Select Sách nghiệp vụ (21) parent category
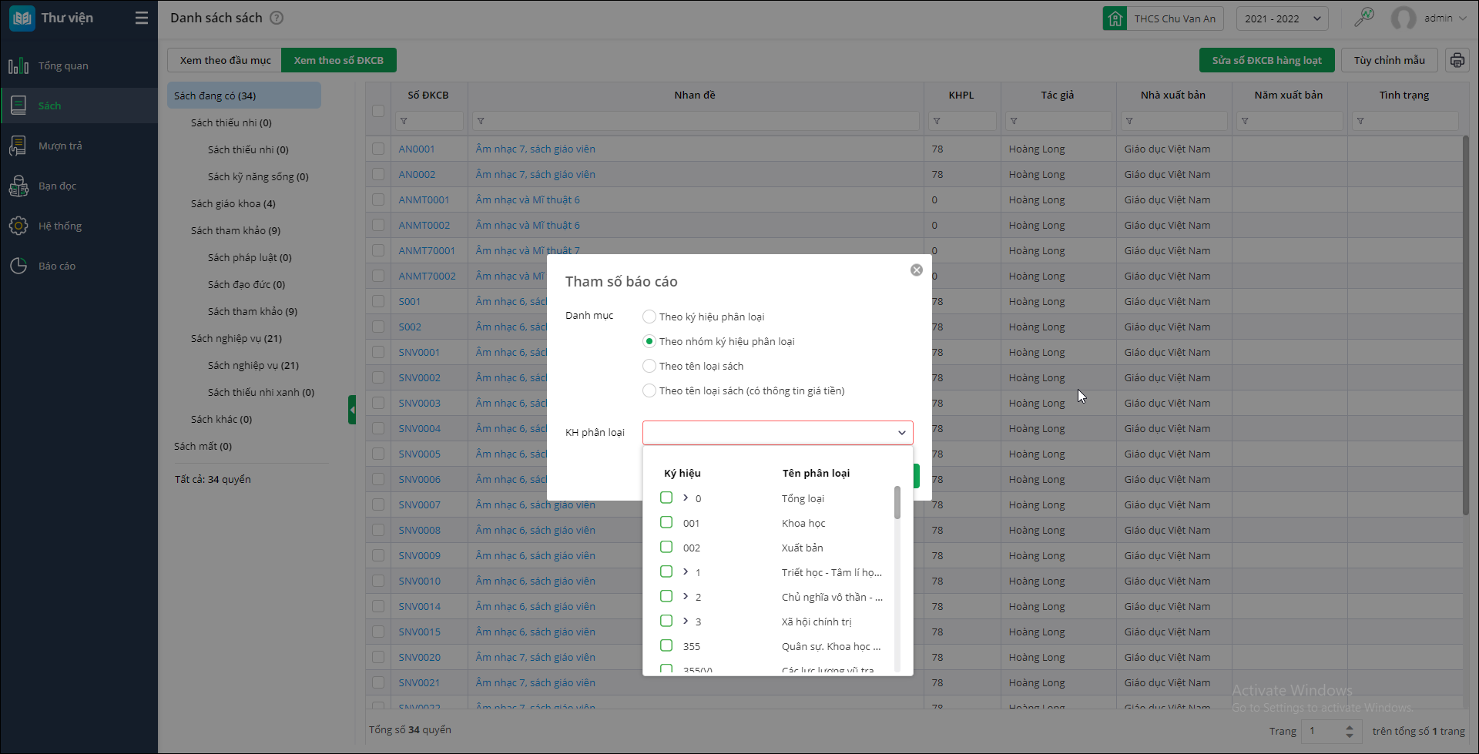Image resolution: width=1479 pixels, height=754 pixels. tap(236, 338)
